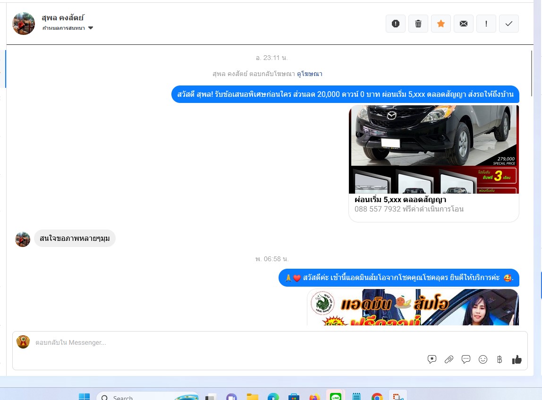Mark conversation done with checkmark icon
The width and height of the screenshot is (542, 400).
click(509, 24)
